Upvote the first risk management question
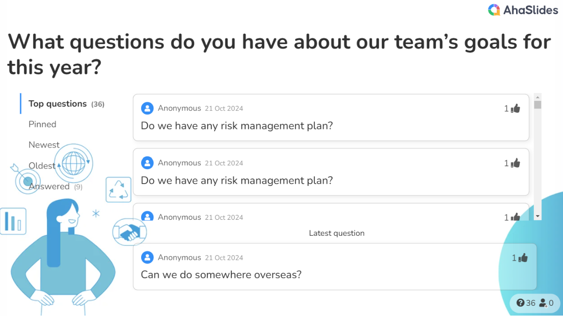Screen dimensions: 563x317 [x=516, y=108]
